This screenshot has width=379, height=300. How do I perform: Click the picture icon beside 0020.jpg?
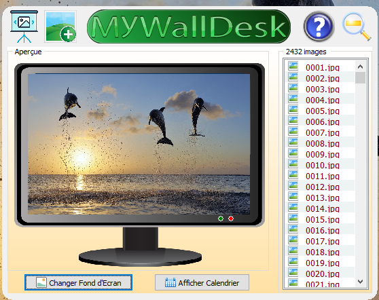pyautogui.click(x=293, y=272)
